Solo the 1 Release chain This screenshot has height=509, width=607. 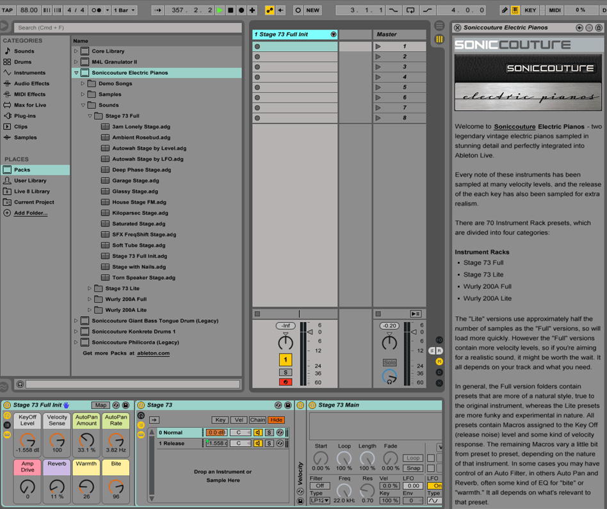[269, 443]
